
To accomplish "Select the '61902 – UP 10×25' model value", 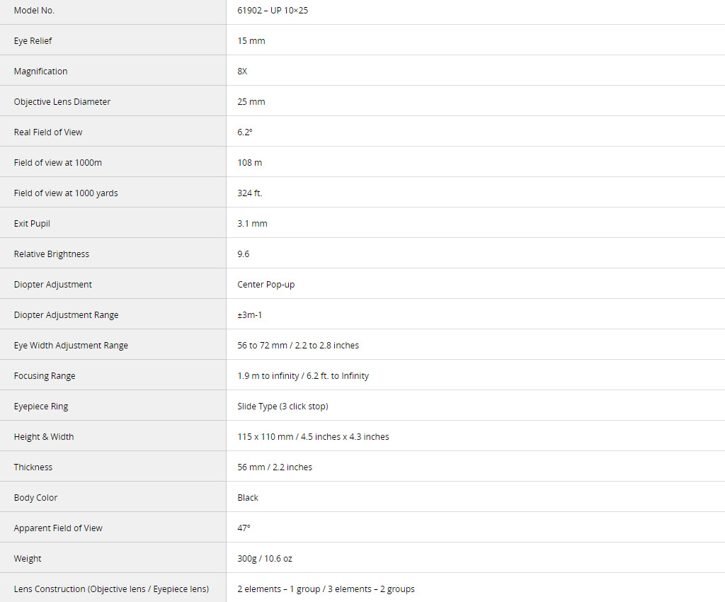I will pos(273,11).
